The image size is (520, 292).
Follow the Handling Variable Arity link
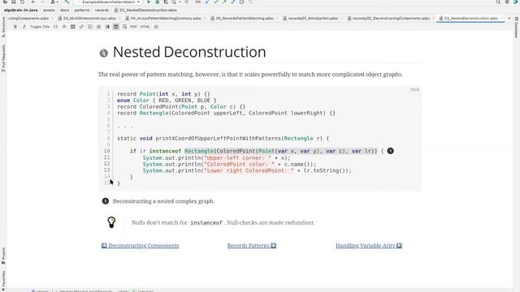[x=369, y=246]
